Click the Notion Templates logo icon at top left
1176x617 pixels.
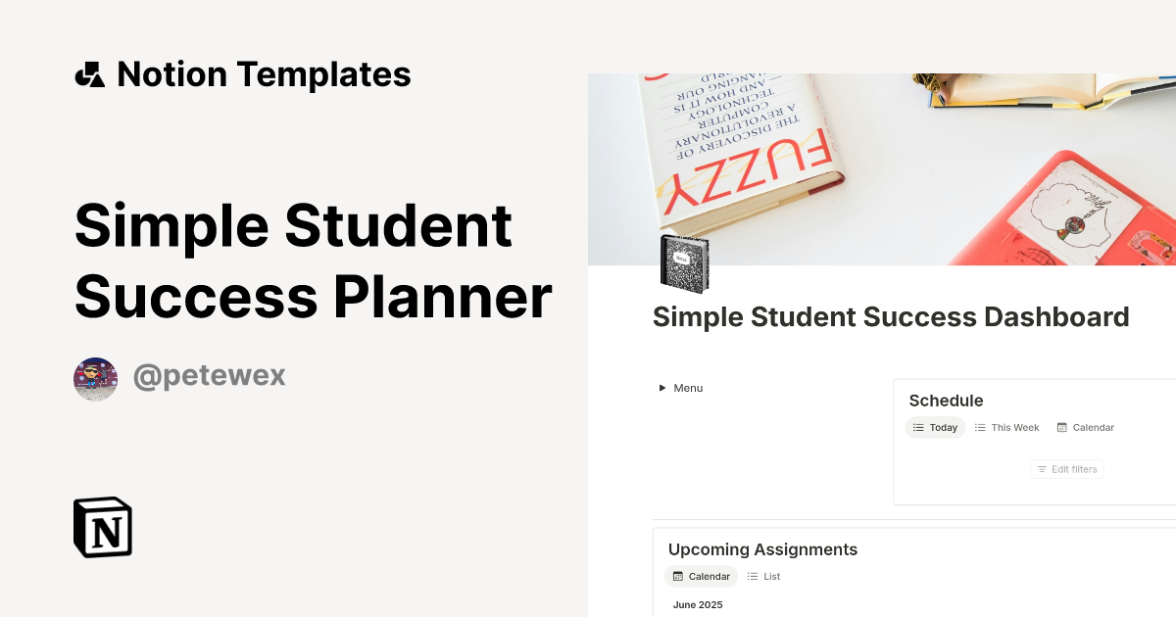(89, 73)
